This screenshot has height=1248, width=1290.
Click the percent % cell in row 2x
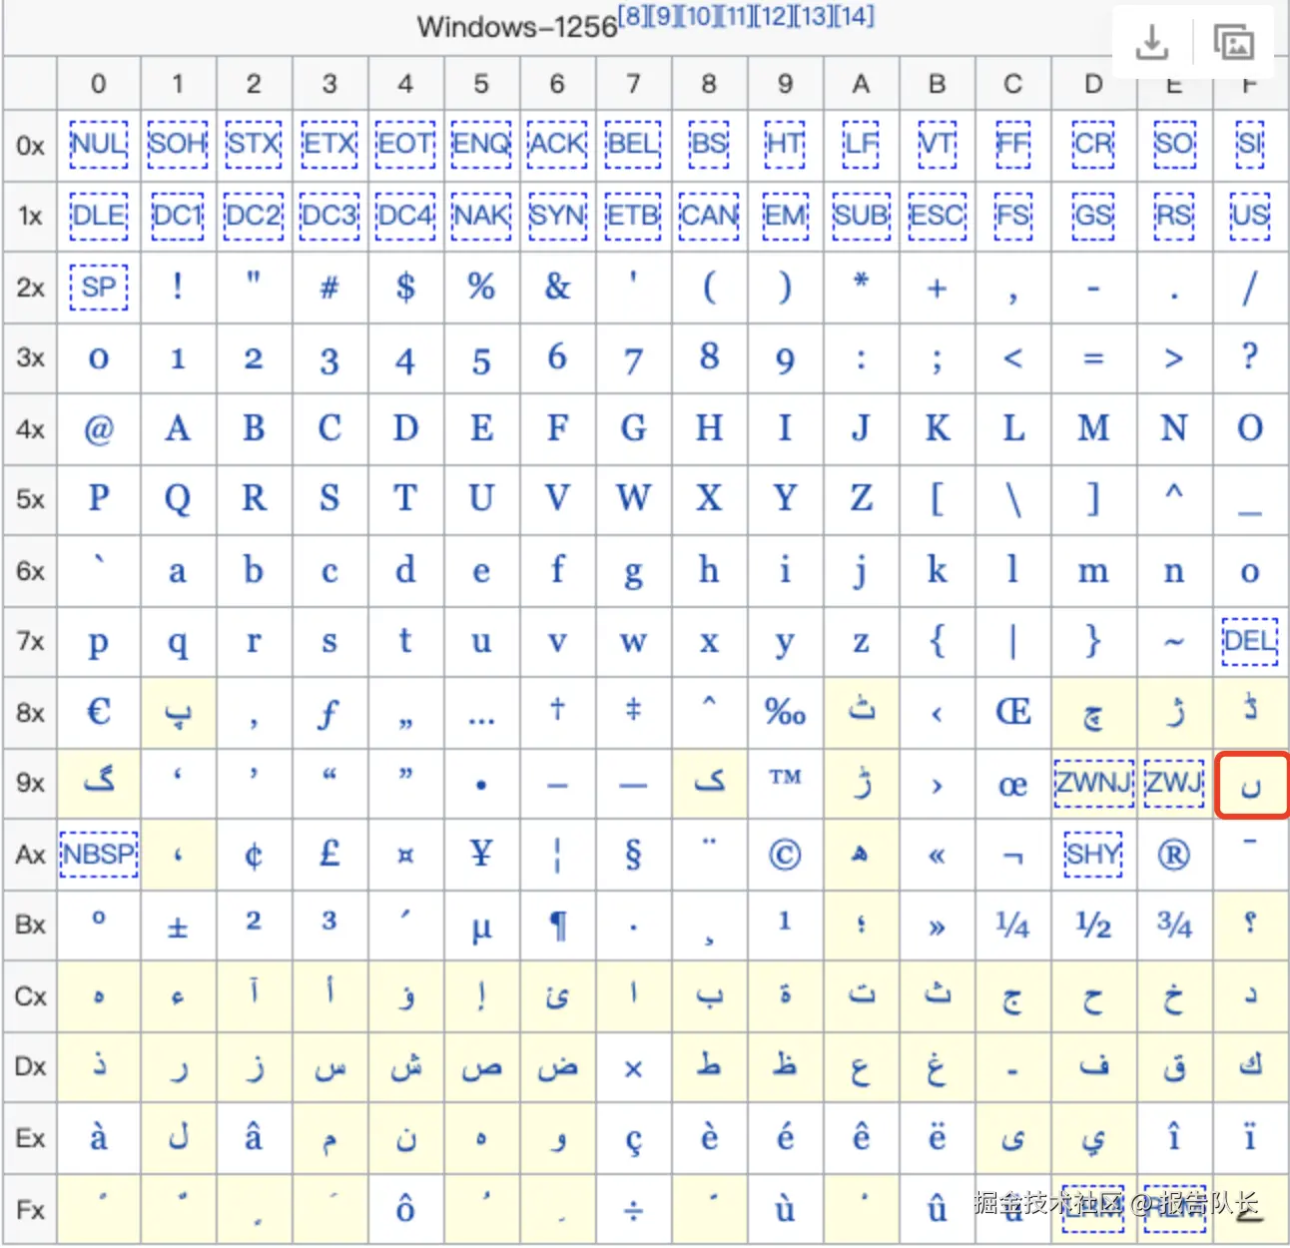481,288
